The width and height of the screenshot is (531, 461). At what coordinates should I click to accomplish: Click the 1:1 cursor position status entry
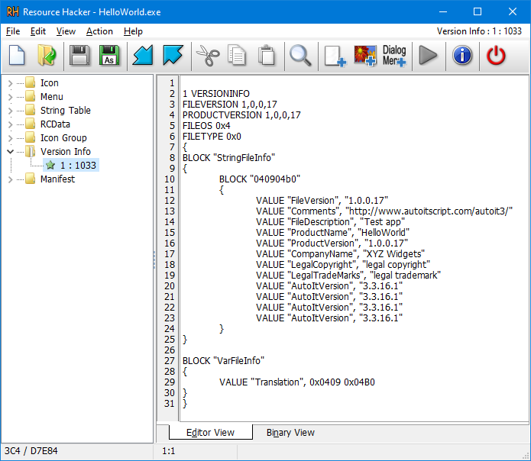[168, 451]
